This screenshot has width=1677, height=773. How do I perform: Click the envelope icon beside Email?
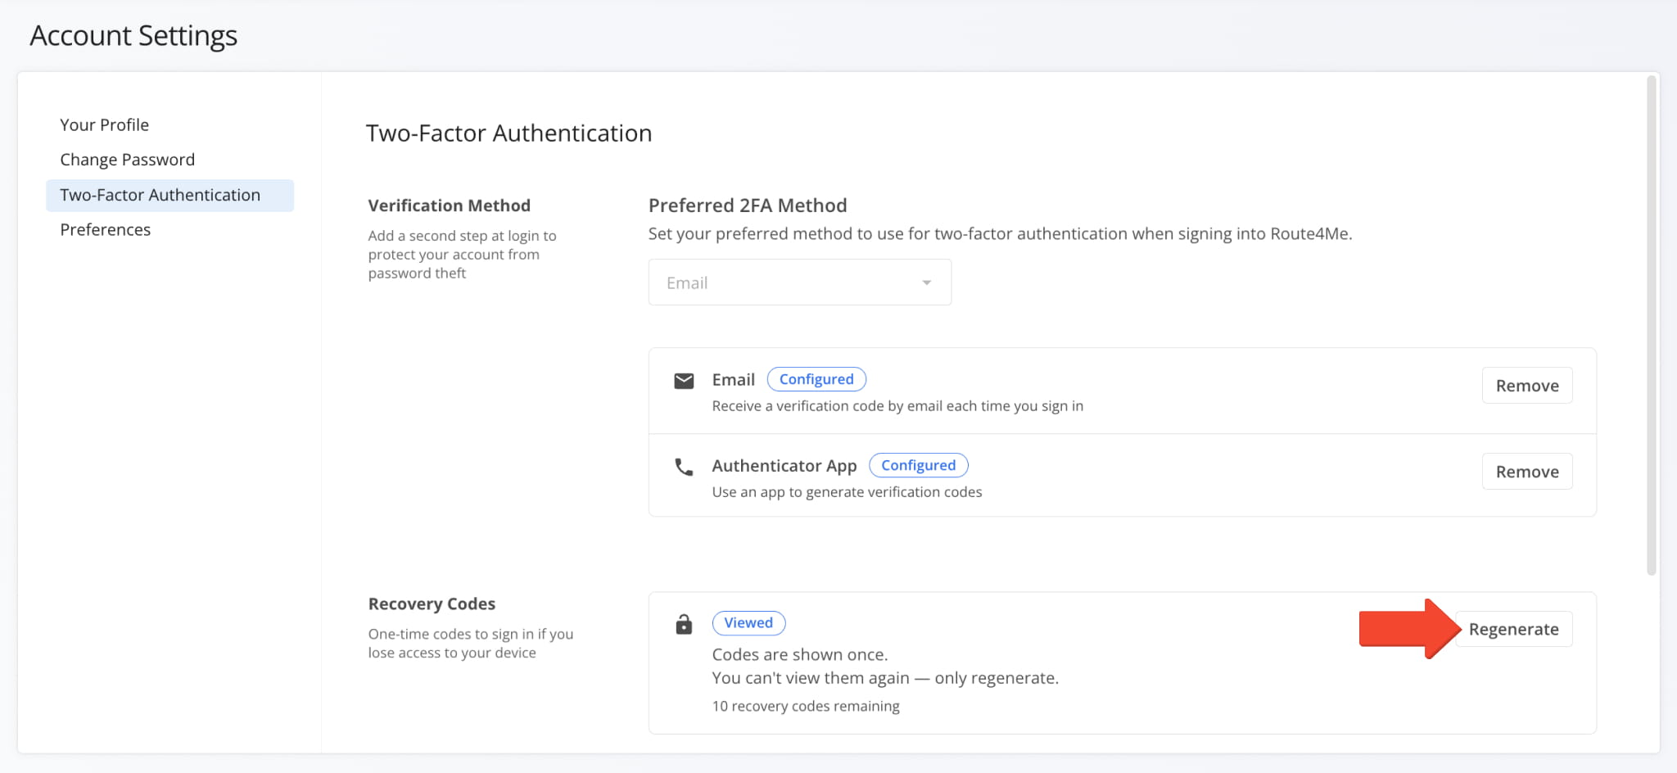click(x=684, y=381)
